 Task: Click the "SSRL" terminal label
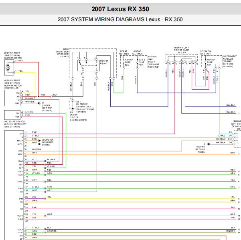pos(20,182)
